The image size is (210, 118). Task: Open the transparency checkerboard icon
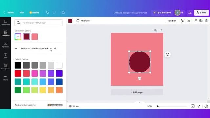[x=183, y=21]
